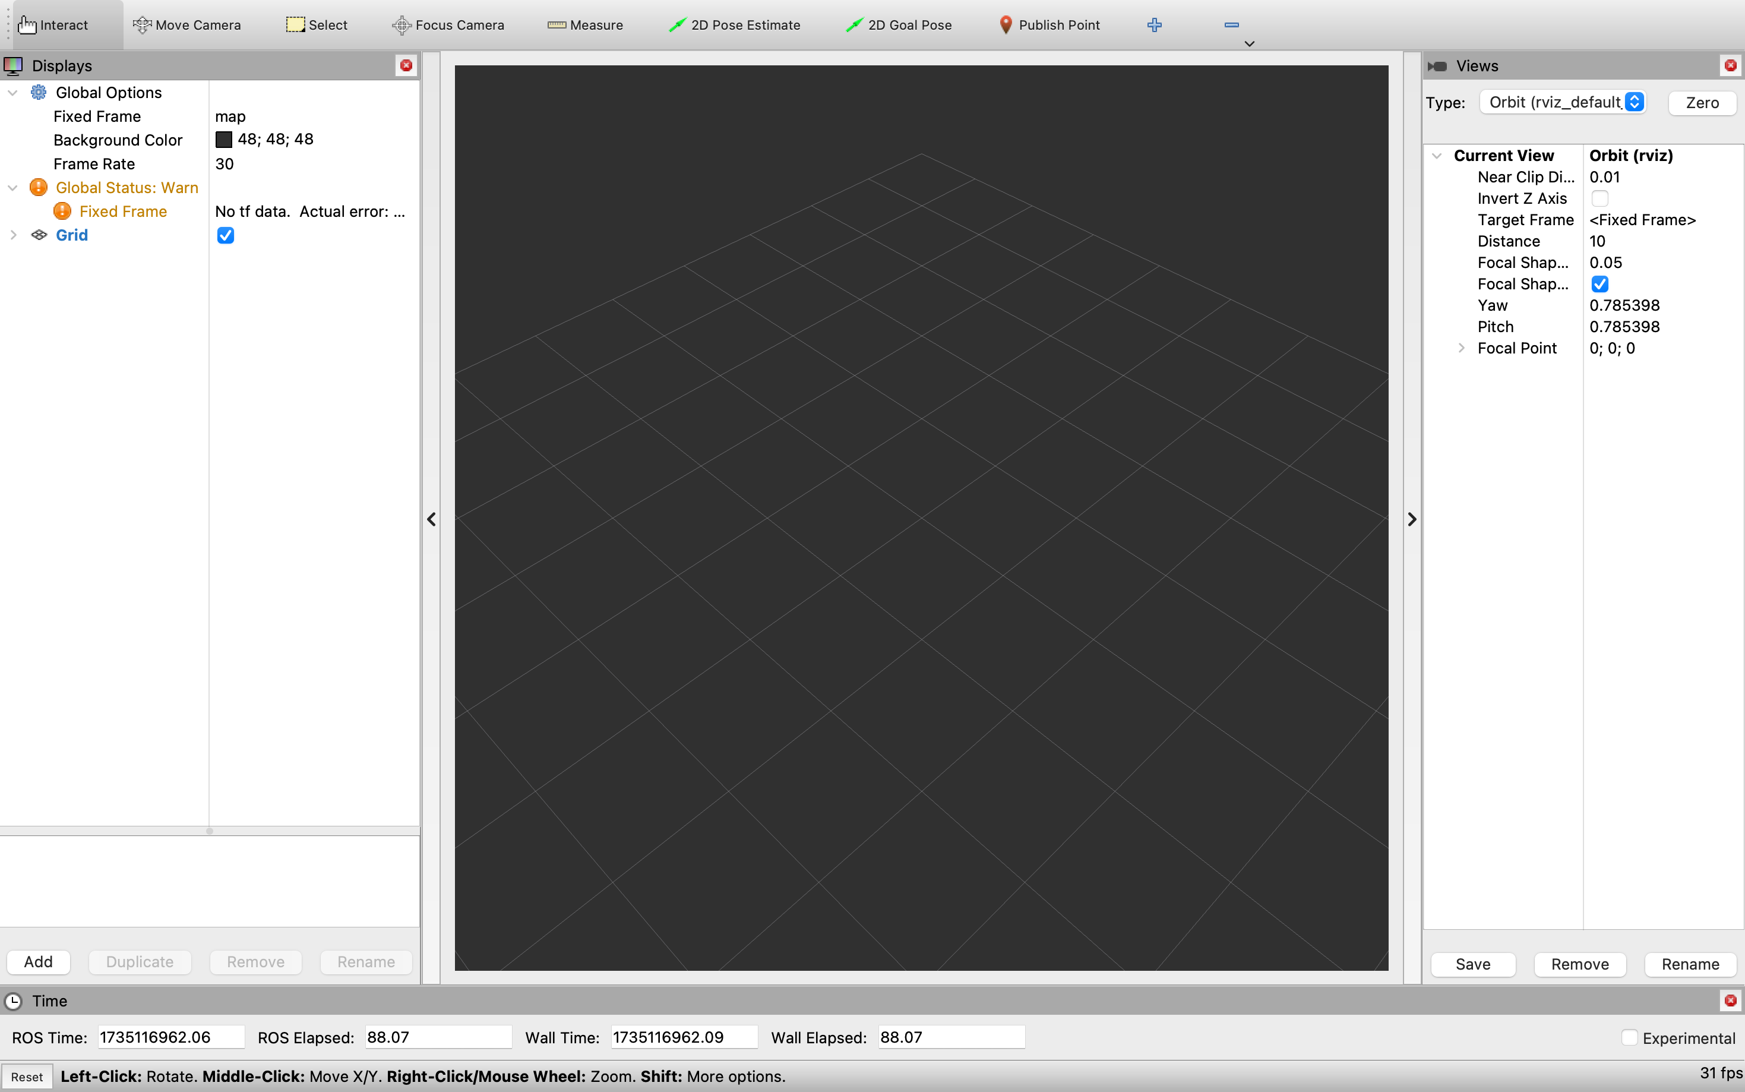Expand the Grid display node
Viewport: 1745px width, 1092px height.
tap(13, 235)
